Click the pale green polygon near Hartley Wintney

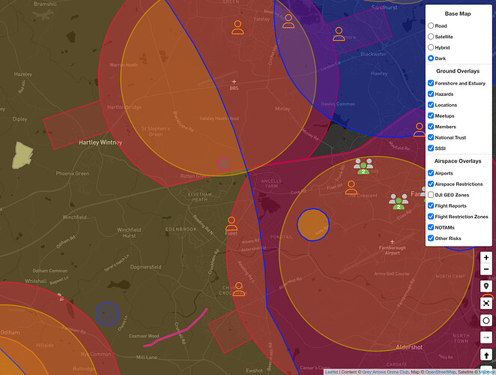coord(22,155)
